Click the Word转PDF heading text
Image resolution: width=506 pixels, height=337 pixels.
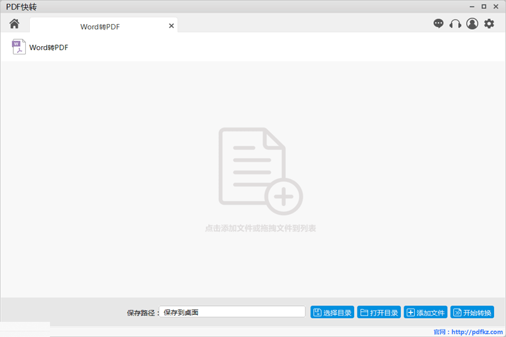click(x=49, y=47)
